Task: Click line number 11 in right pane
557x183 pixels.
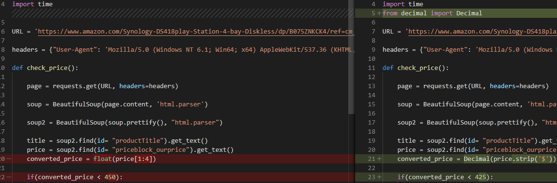Action: point(373,68)
